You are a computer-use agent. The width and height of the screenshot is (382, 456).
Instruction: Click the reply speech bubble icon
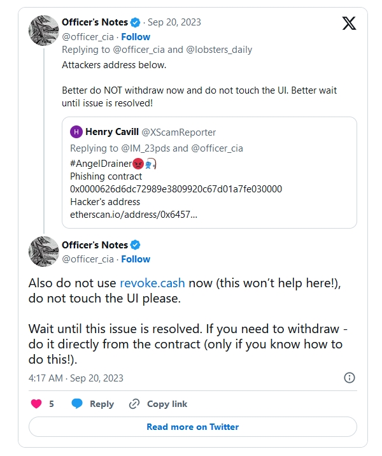pos(77,404)
